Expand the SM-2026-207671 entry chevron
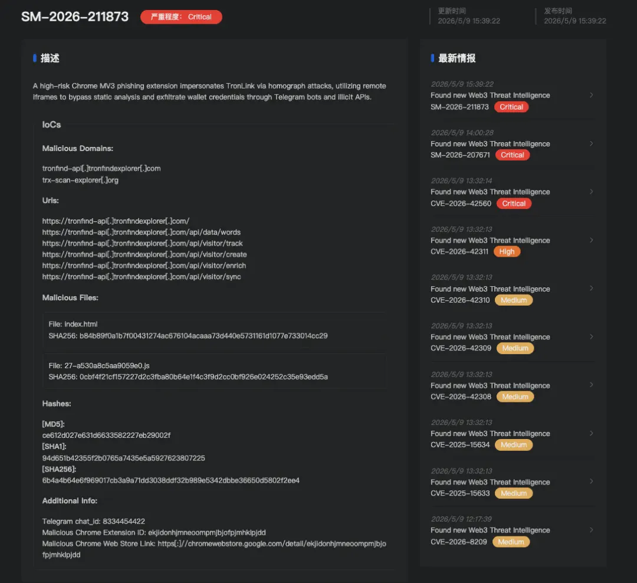This screenshot has height=583, width=637. [591, 143]
